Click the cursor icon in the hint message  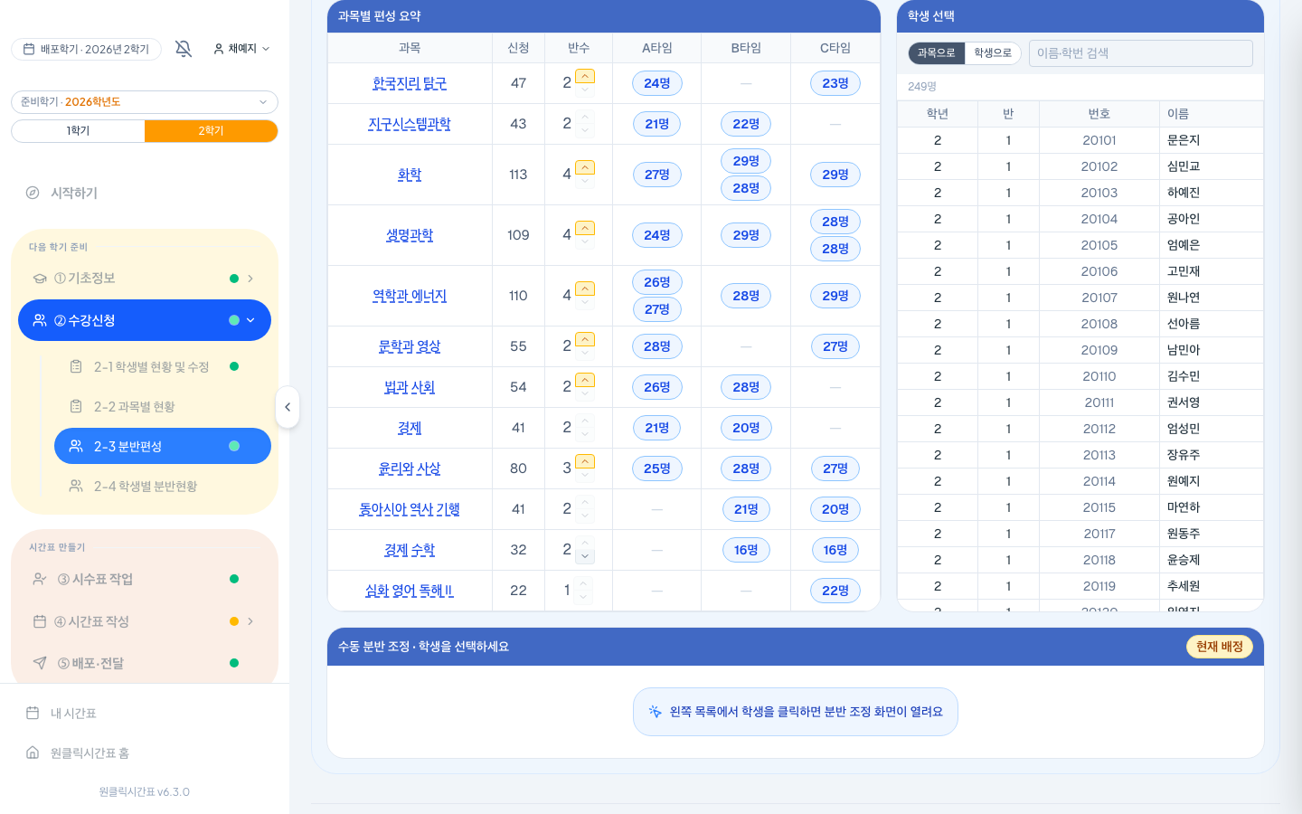click(x=656, y=712)
